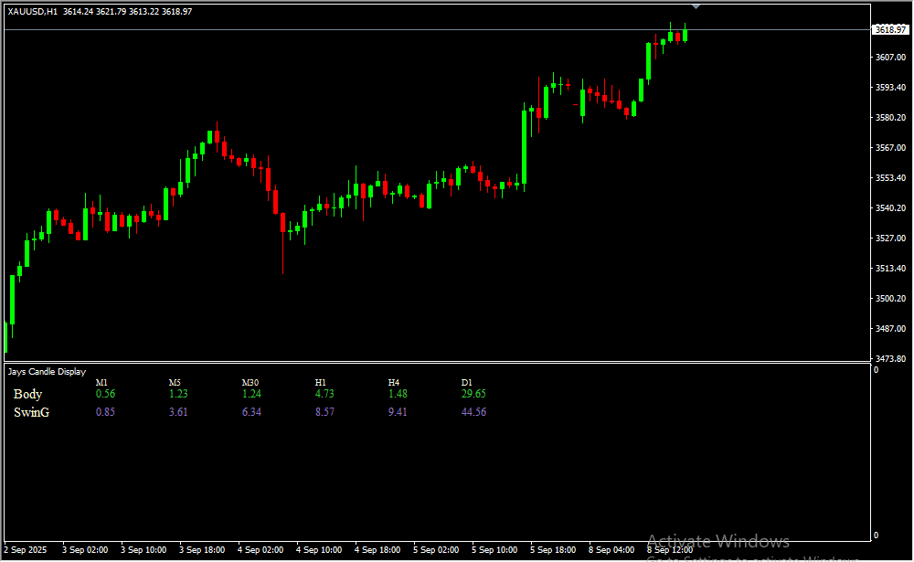Click the SwinG value 44.56

click(x=473, y=412)
